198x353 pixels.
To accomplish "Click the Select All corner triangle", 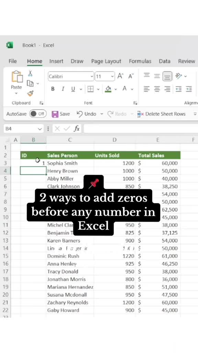I will coord(7,140).
